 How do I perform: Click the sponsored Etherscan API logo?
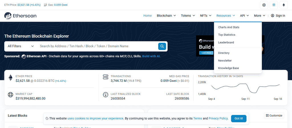tap(24, 56)
